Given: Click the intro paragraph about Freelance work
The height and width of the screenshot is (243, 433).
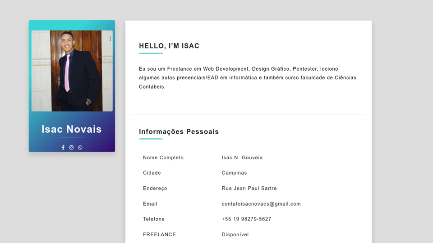Looking at the screenshot, I should coord(247,77).
